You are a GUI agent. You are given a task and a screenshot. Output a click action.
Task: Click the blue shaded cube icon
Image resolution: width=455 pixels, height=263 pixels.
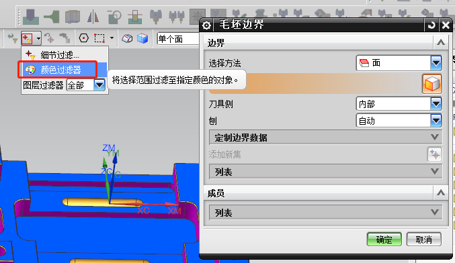tap(142, 38)
